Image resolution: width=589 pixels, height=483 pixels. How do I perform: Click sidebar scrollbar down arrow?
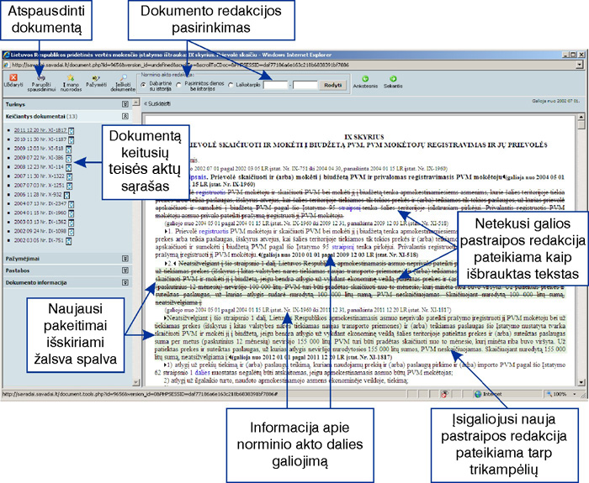(136, 382)
